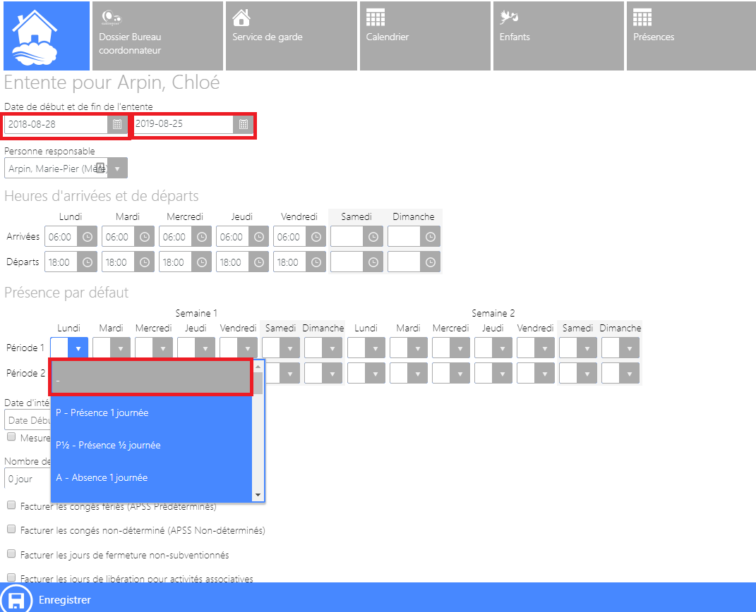Edit the start date 2018-08-28 field
Screen dimensions: 756x612
point(56,124)
